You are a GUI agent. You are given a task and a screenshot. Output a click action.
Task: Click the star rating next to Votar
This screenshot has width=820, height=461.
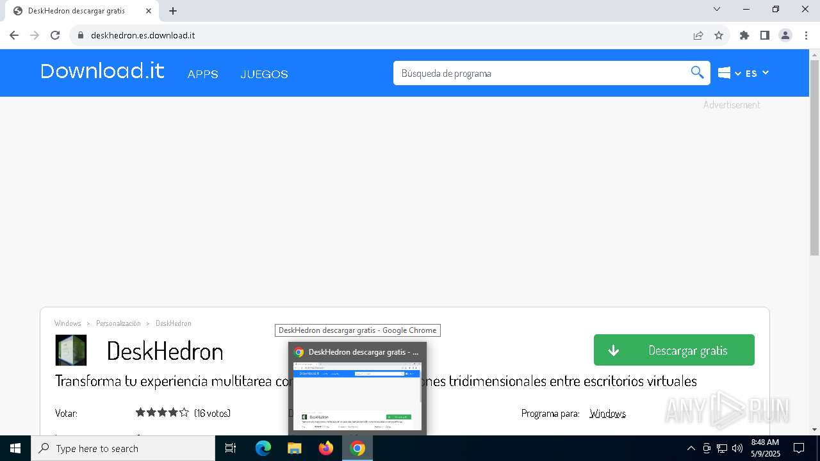(x=162, y=413)
